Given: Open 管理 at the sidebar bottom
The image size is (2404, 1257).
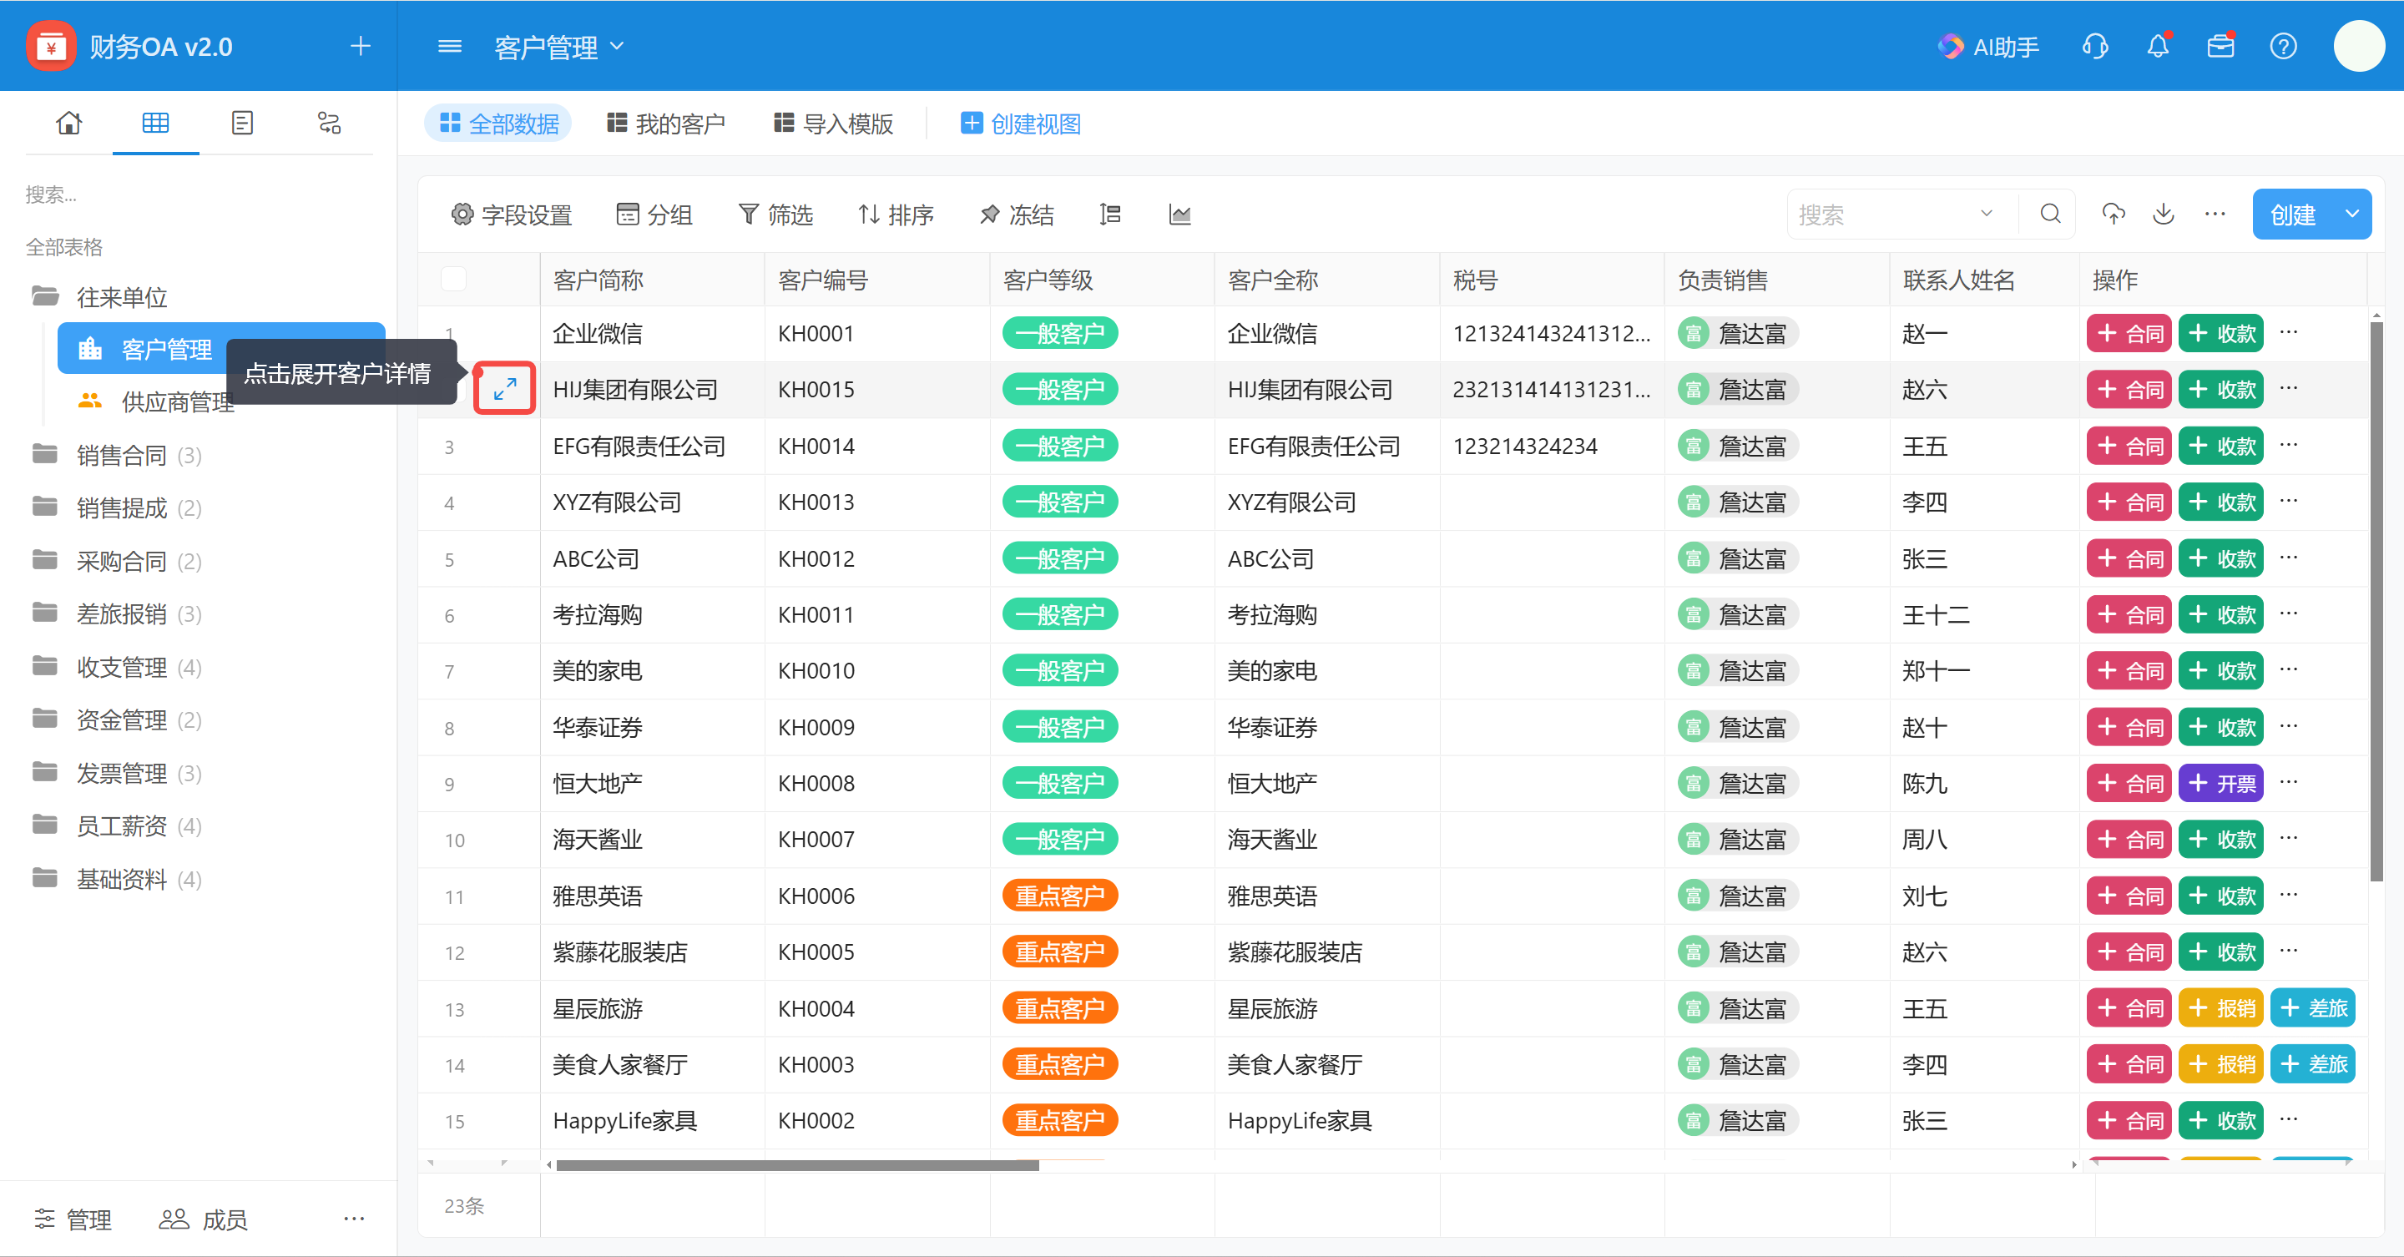Looking at the screenshot, I should (x=73, y=1219).
